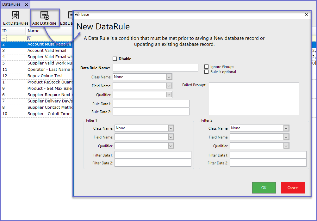Screen dimensions: 317x221
Task: Open the Filter 2 Qualifier dropdown
Action: click(286, 146)
